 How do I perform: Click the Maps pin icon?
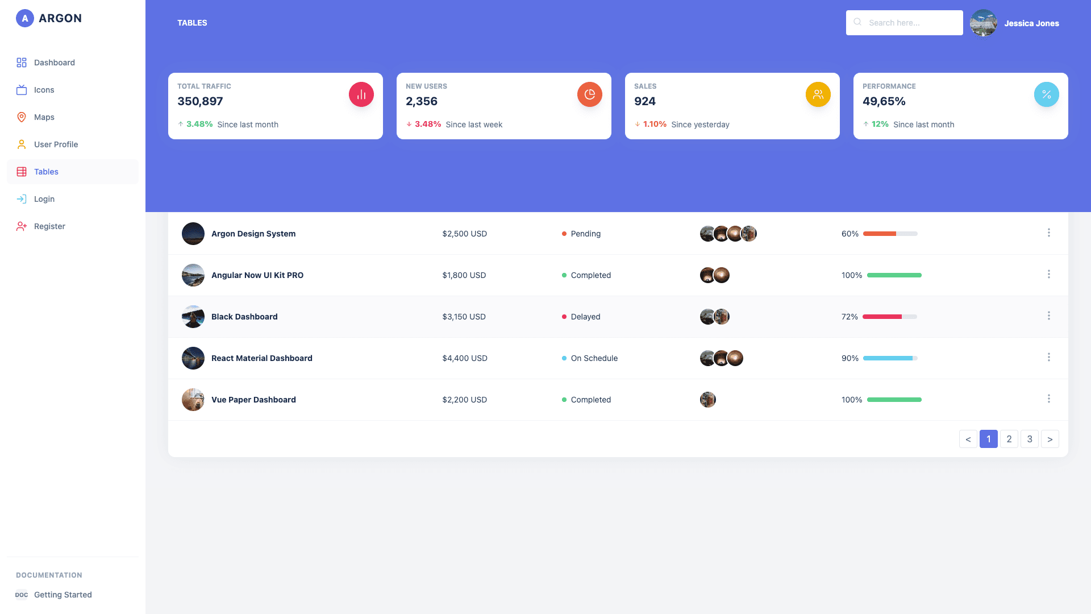[22, 117]
